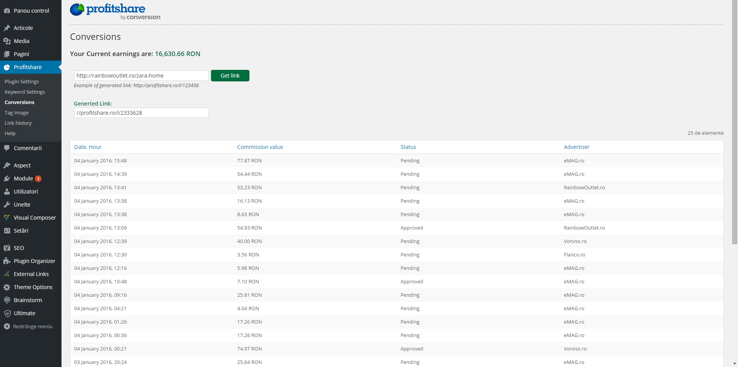Click the Module update badge showing 1
The image size is (738, 367).
coord(38,179)
